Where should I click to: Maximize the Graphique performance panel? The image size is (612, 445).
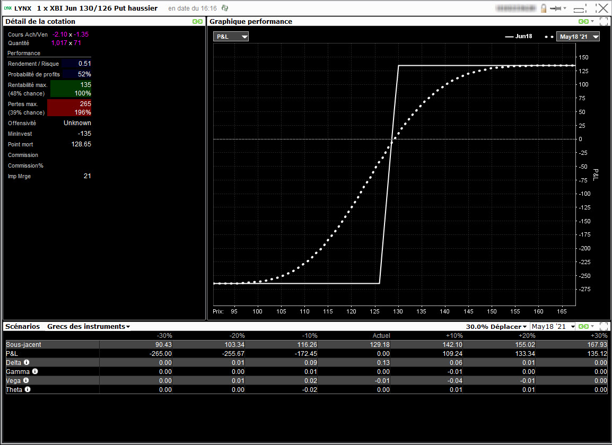(604, 22)
